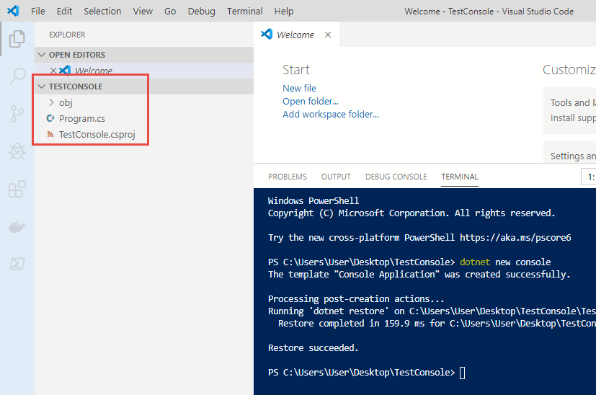Click the VS Code logo in title bar
596x395 pixels.
[x=13, y=11]
